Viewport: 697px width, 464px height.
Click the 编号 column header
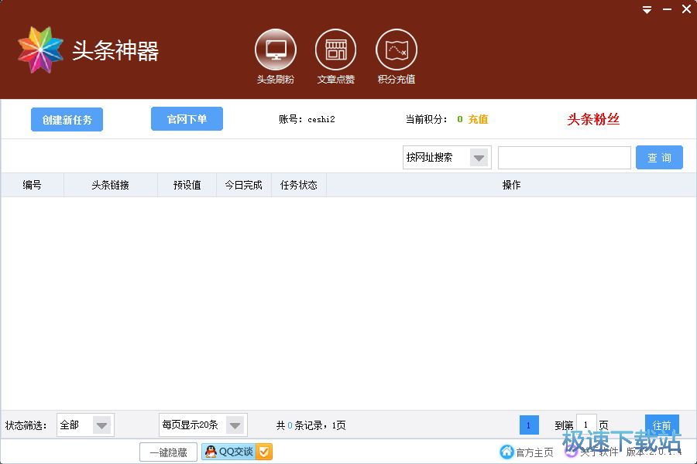point(32,185)
